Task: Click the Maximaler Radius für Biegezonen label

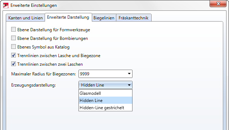Action: tap(44, 74)
